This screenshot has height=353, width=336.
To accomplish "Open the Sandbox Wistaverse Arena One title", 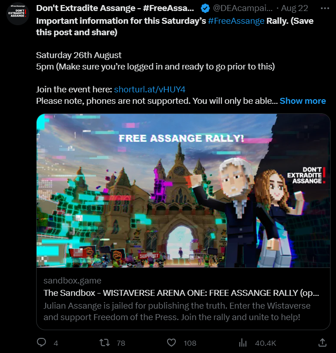I will (181, 293).
